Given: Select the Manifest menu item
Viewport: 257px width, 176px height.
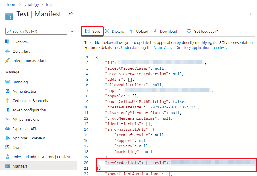Looking at the screenshot, I should (38, 166).
